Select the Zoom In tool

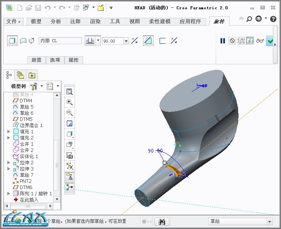(x=70, y=102)
